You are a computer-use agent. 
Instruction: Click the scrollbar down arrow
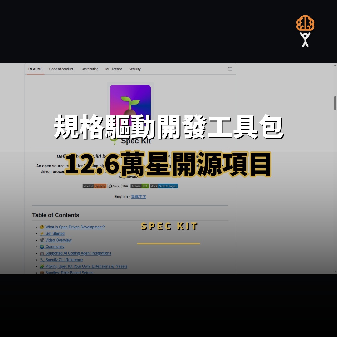pyautogui.click(x=335, y=271)
